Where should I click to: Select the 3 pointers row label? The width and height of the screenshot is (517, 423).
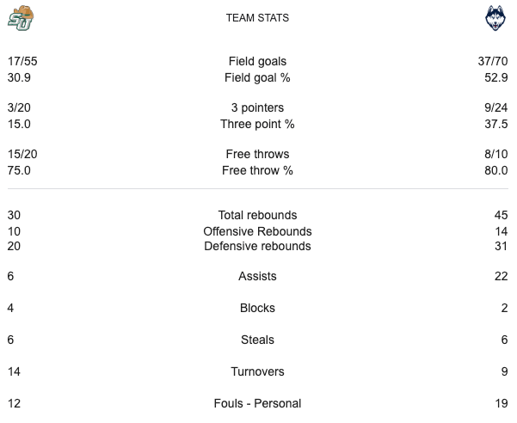coord(258,108)
